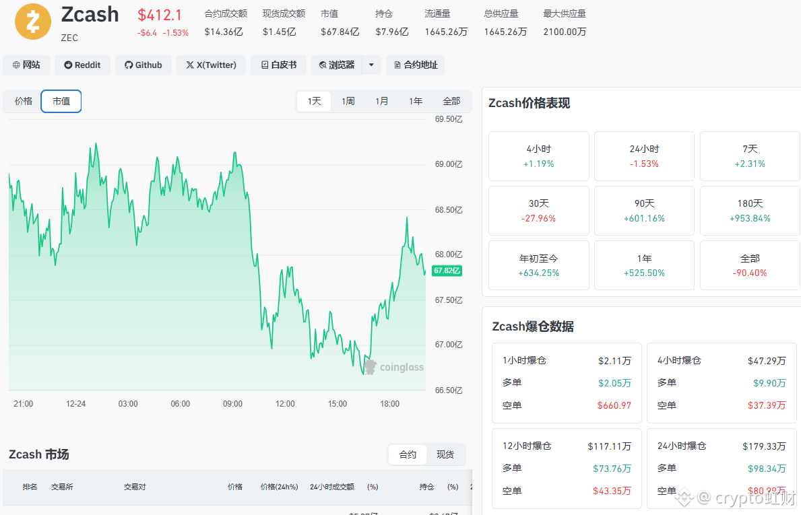This screenshot has width=801, height=515.
Task: Open the 网站 website link
Action: pos(26,65)
